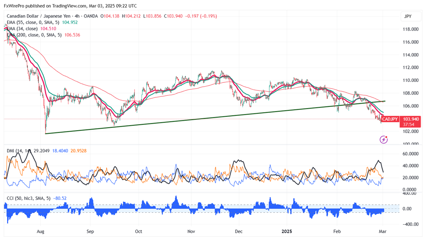Click the orange DMI value 20.9528

click(78, 151)
